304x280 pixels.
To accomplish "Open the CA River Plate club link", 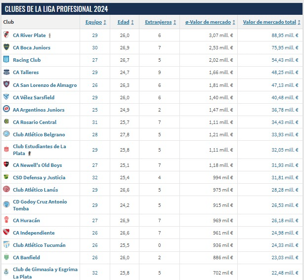I will pos(29,36).
